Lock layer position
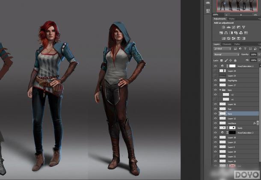261x180 pixels. [231, 61]
